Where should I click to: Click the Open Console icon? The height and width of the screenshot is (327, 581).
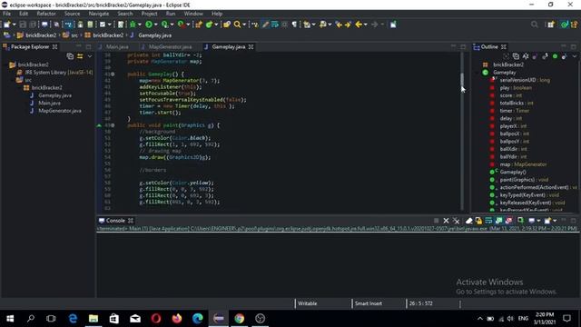(x=548, y=221)
